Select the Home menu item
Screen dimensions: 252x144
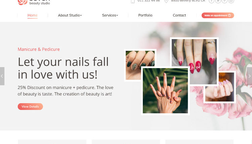point(33,15)
